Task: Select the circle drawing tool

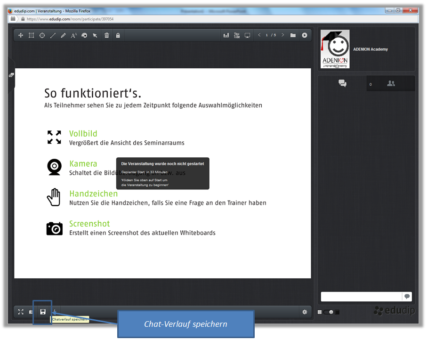Action: (x=42, y=35)
